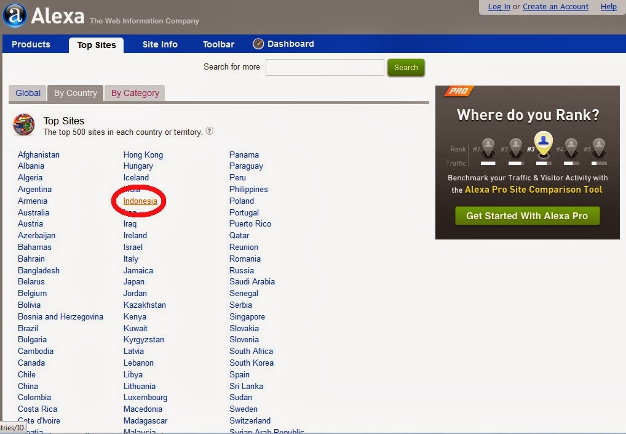Open the Hong Kong link
Screen dimensions: 626x434
tap(143, 155)
